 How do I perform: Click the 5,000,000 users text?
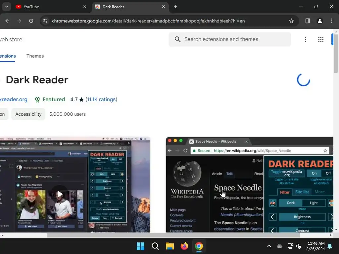(x=68, y=114)
